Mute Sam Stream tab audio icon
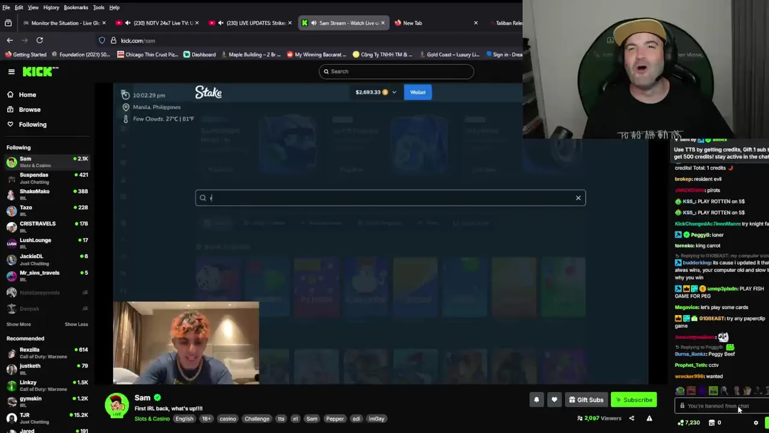The width and height of the screenshot is (769, 433). pos(314,23)
